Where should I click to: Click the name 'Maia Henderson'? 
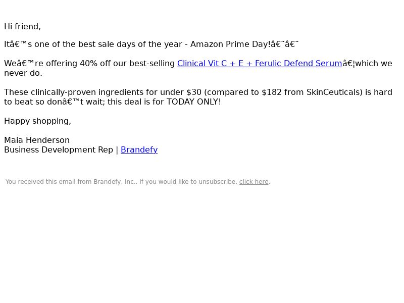tap(37, 140)
